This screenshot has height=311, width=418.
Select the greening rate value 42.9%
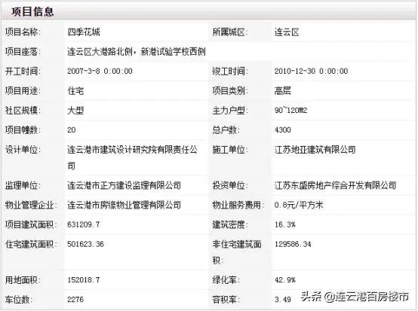tap(285, 279)
